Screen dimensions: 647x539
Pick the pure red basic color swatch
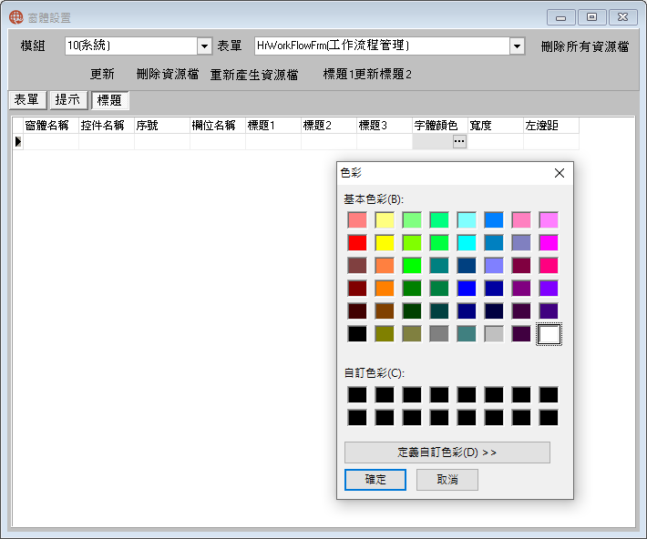[357, 242]
